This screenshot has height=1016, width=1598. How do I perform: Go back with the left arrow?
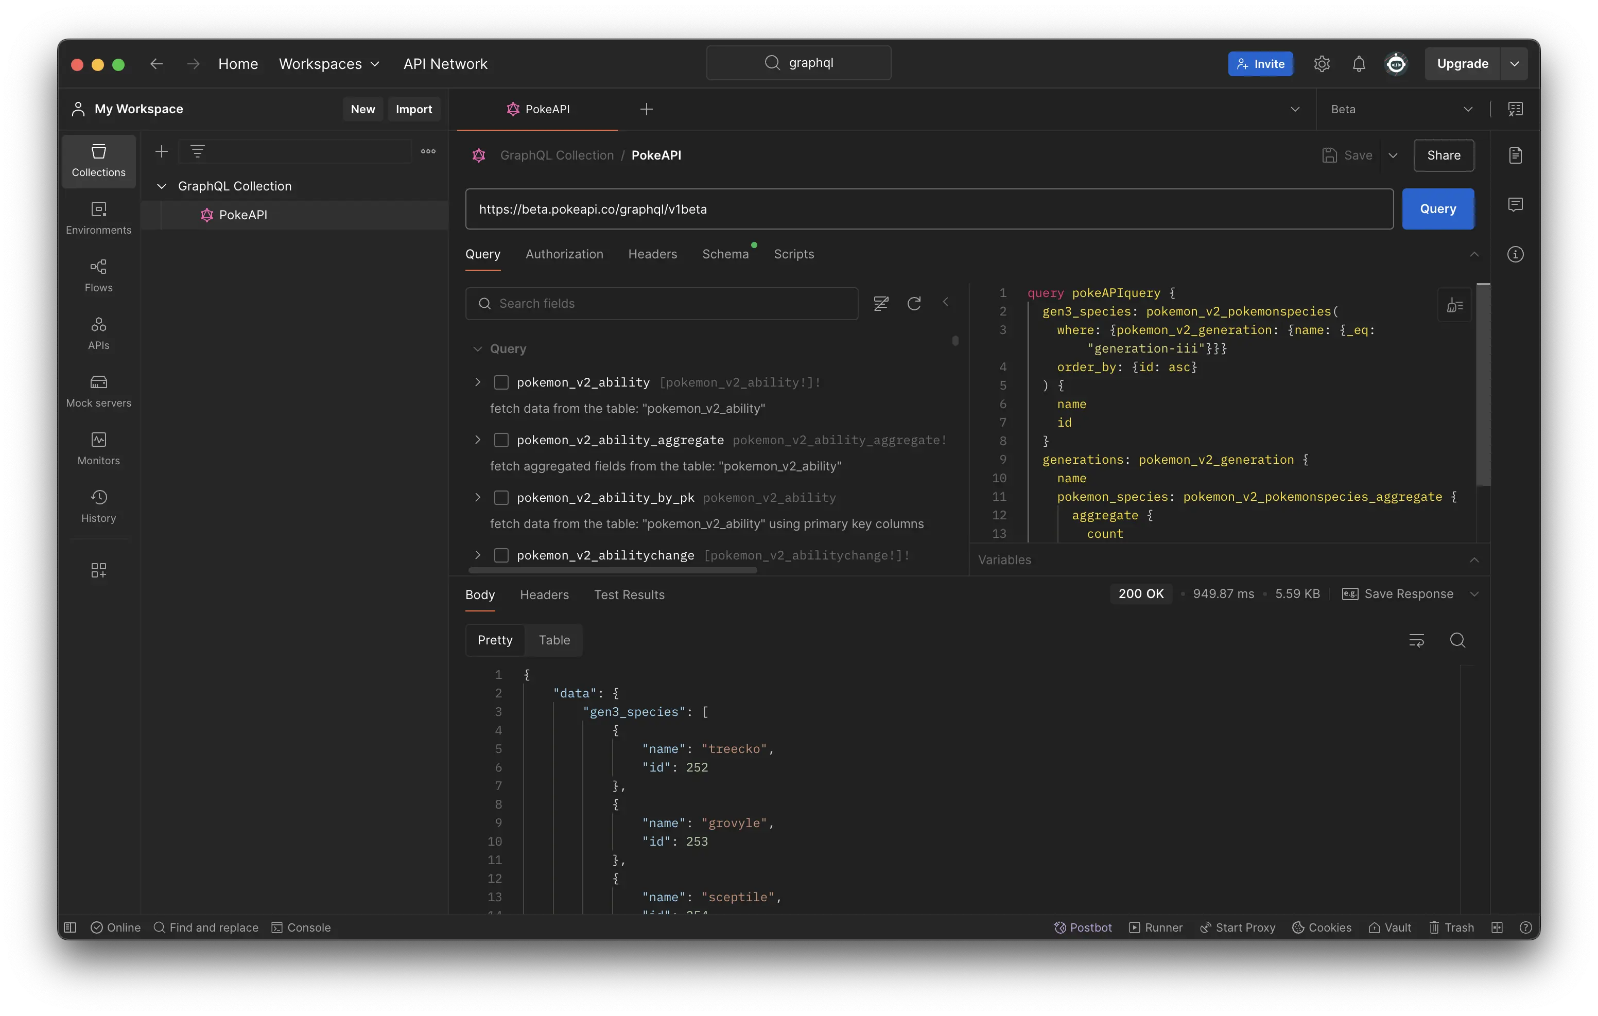[157, 64]
